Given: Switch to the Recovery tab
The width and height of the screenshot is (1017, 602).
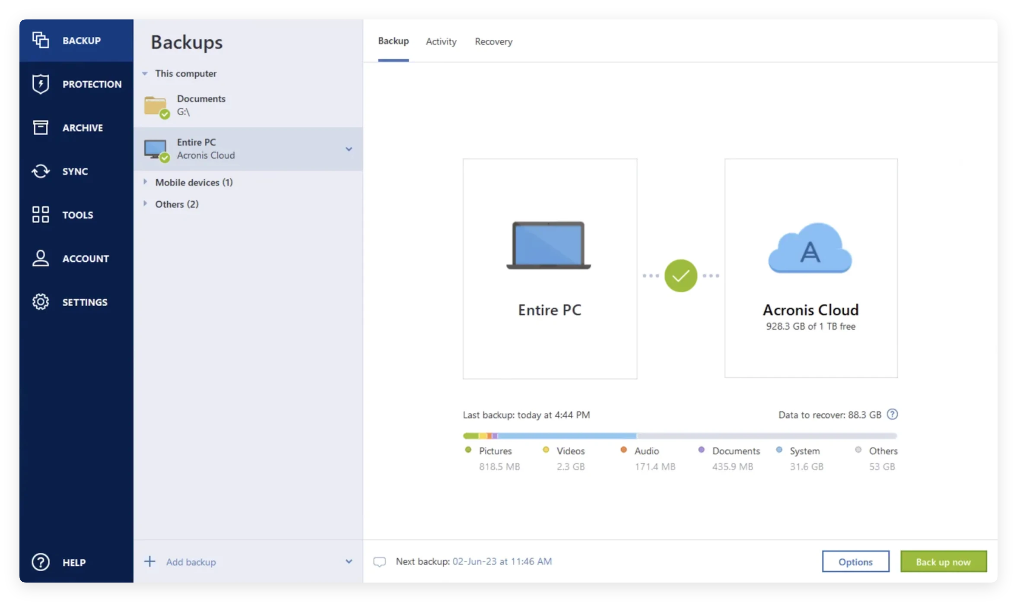Looking at the screenshot, I should [493, 41].
